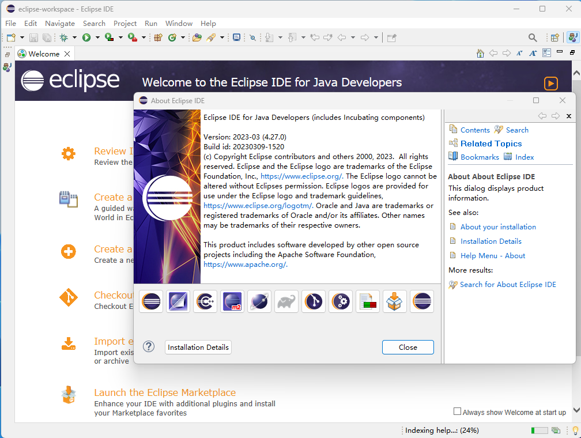The image size is (581, 438).
Task: Click the gears feature icon in About dialog
Action: click(340, 301)
